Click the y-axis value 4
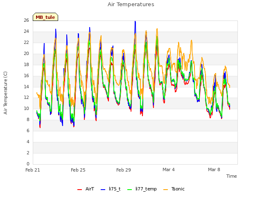262x197 pixels. click(28, 142)
